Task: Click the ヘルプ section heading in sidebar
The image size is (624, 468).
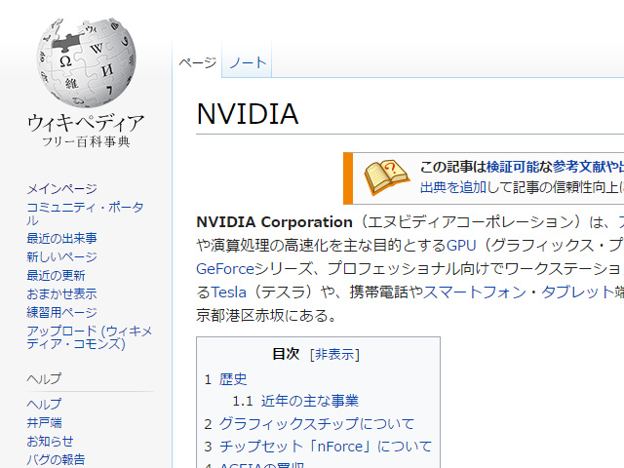Action: click(x=44, y=378)
